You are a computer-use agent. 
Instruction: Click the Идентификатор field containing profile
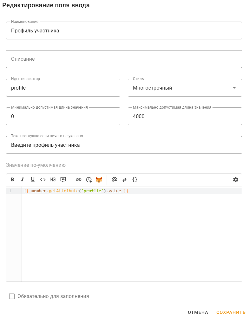point(63,88)
